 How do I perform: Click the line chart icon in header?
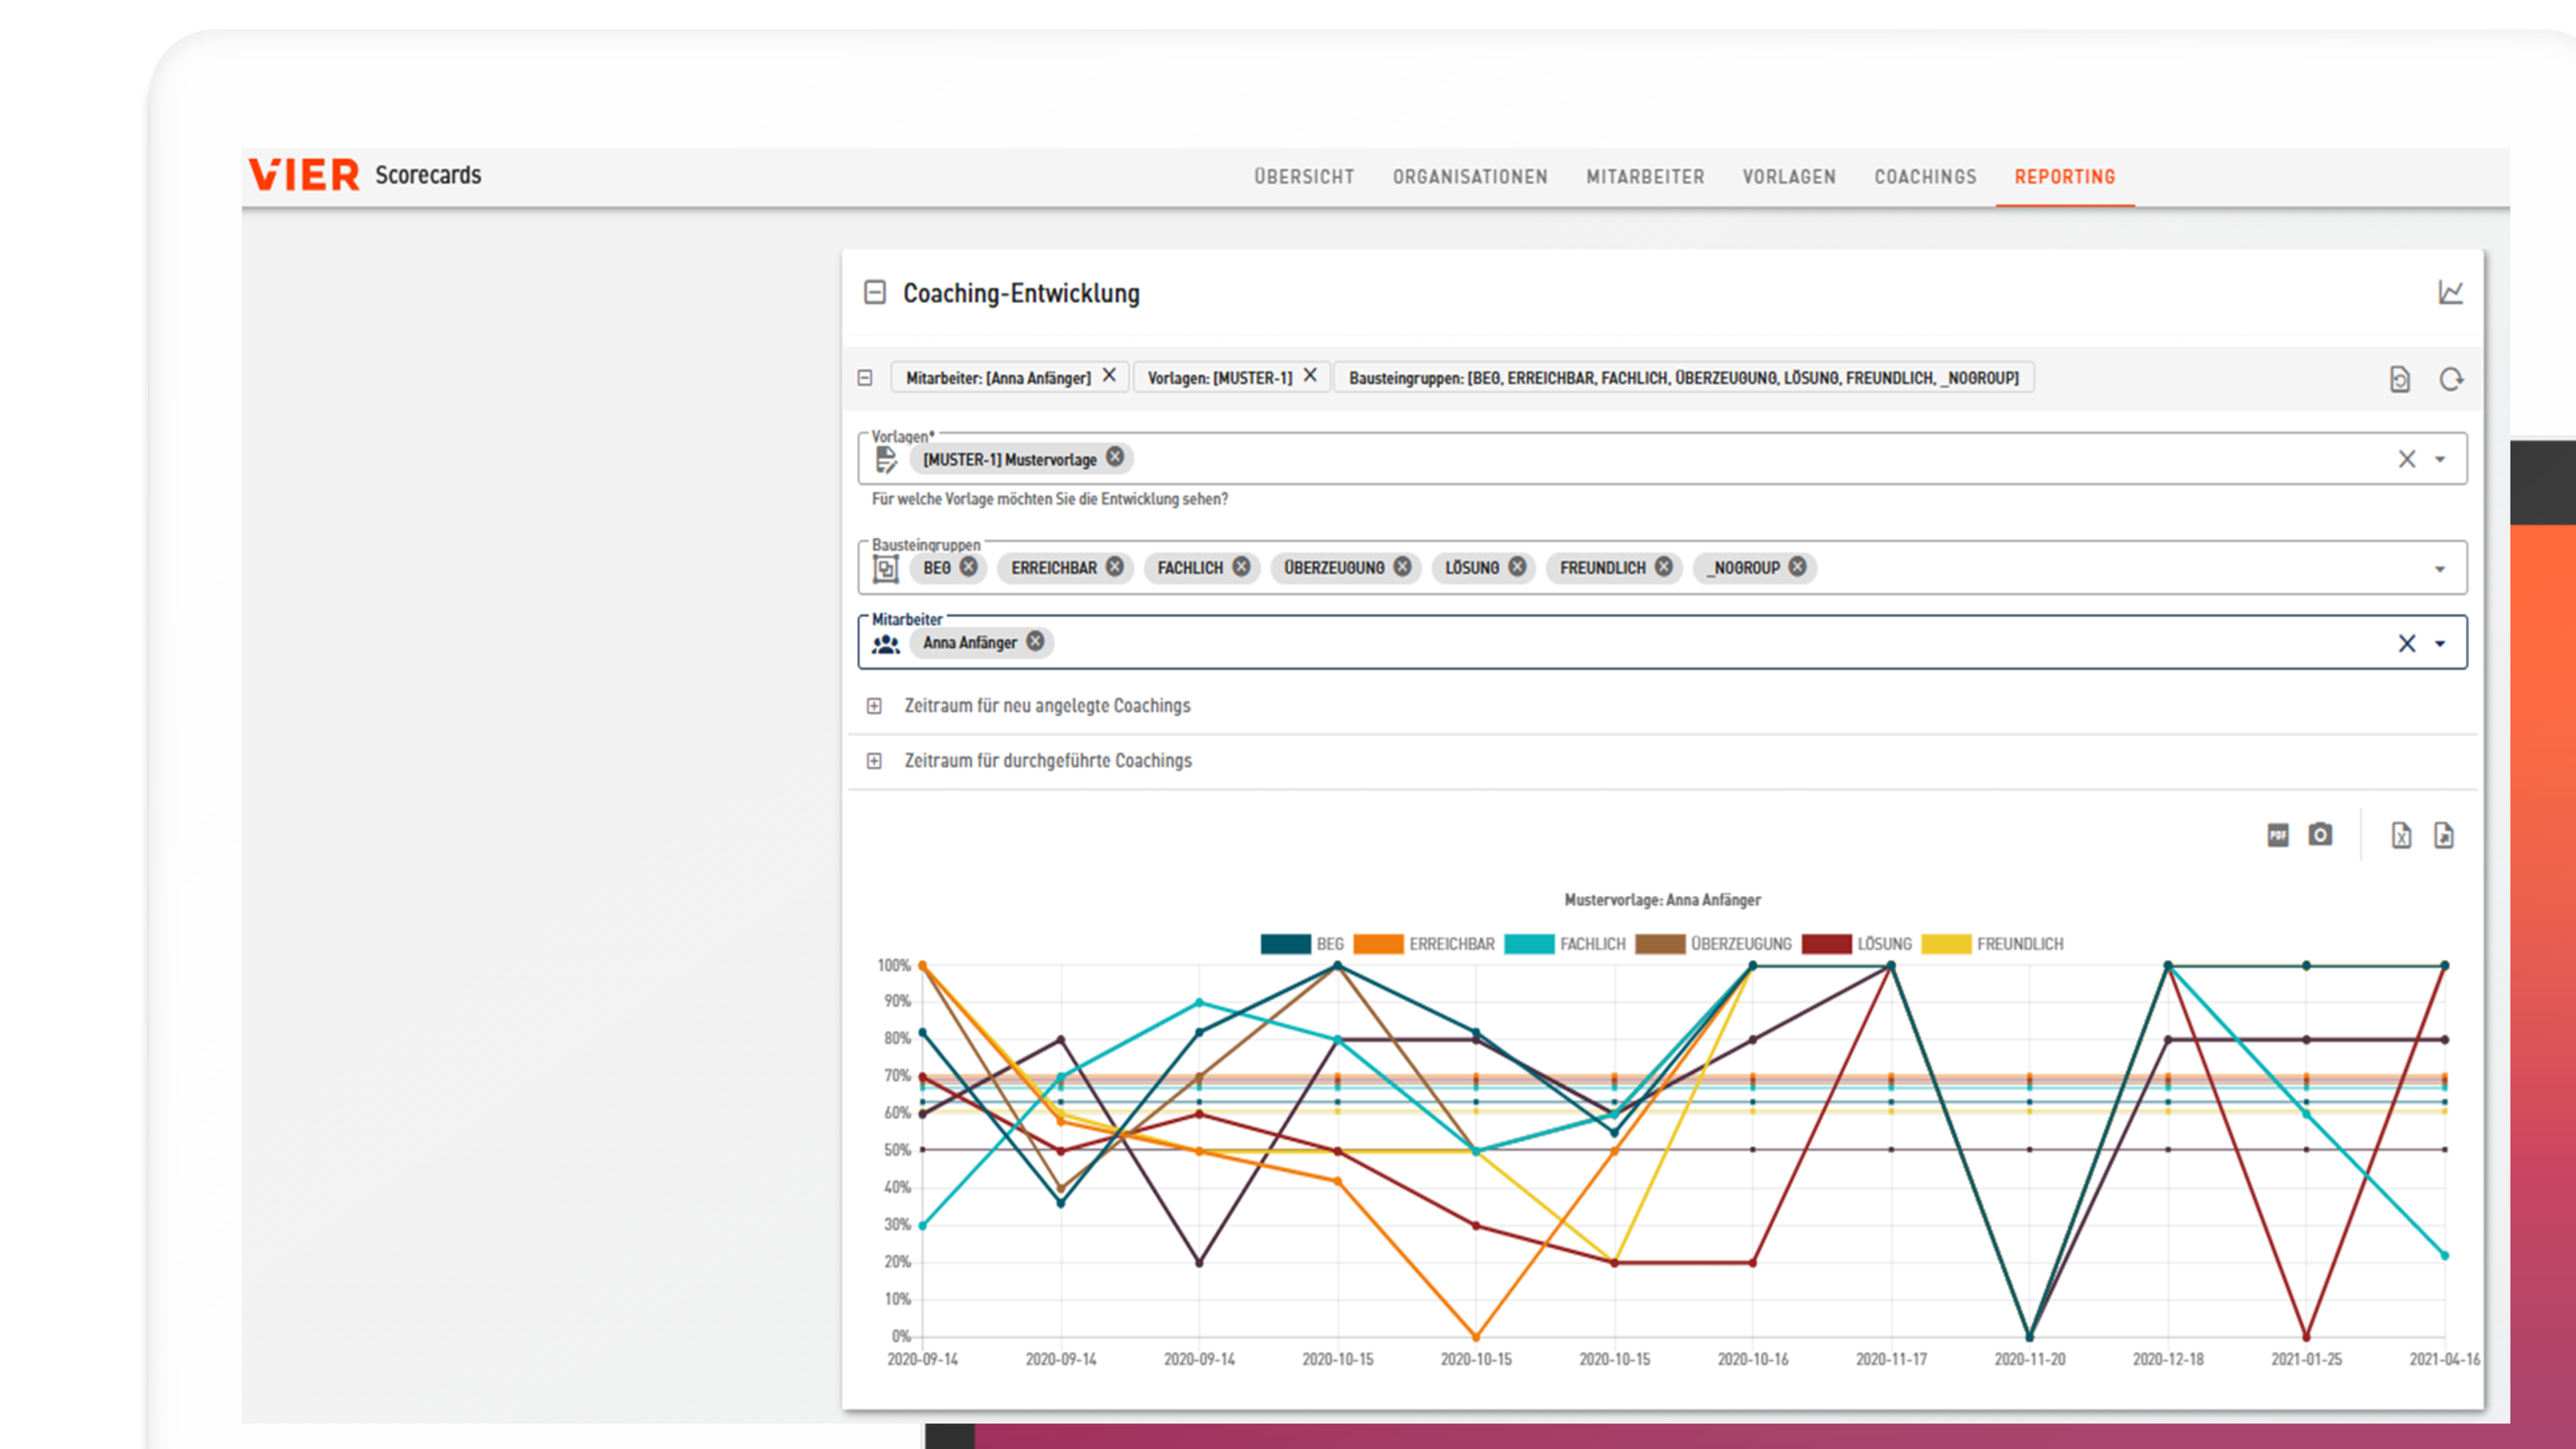click(x=2450, y=292)
